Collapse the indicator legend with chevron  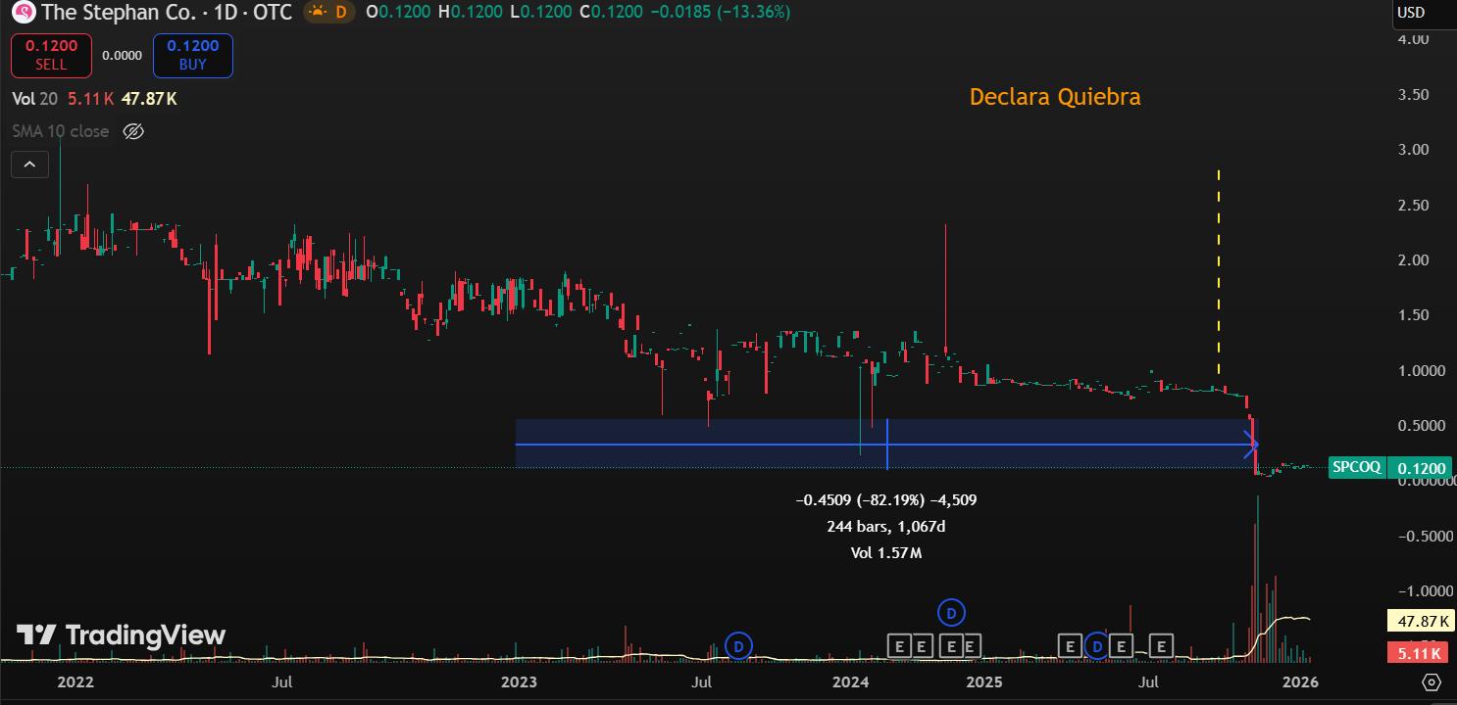(x=29, y=164)
